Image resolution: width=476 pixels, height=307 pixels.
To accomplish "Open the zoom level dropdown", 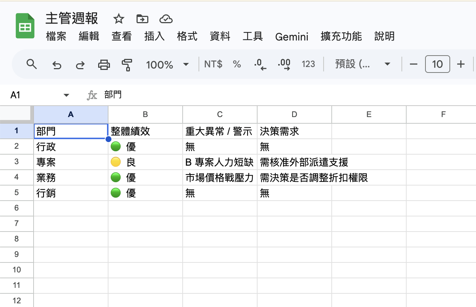I will click(x=168, y=64).
